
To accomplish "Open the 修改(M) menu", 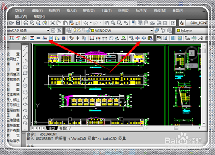I will tap(160, 11).
